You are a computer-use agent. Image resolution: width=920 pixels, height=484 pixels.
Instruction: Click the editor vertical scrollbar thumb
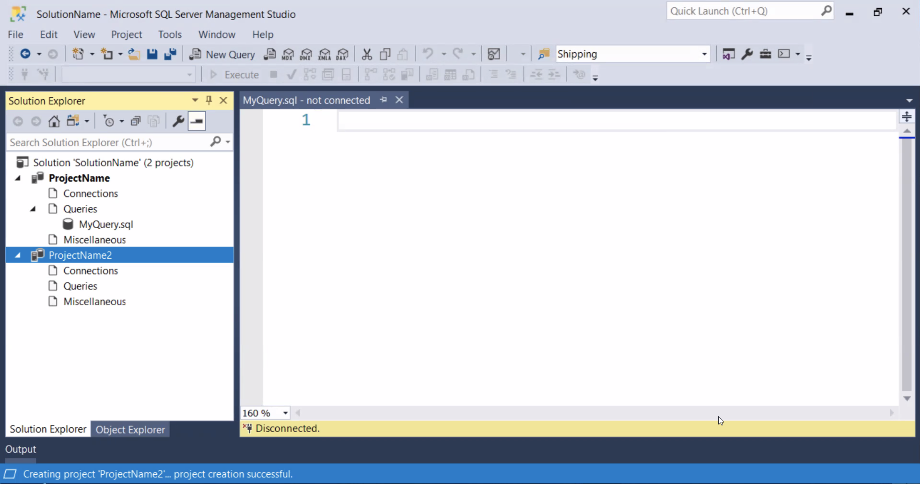(x=907, y=264)
